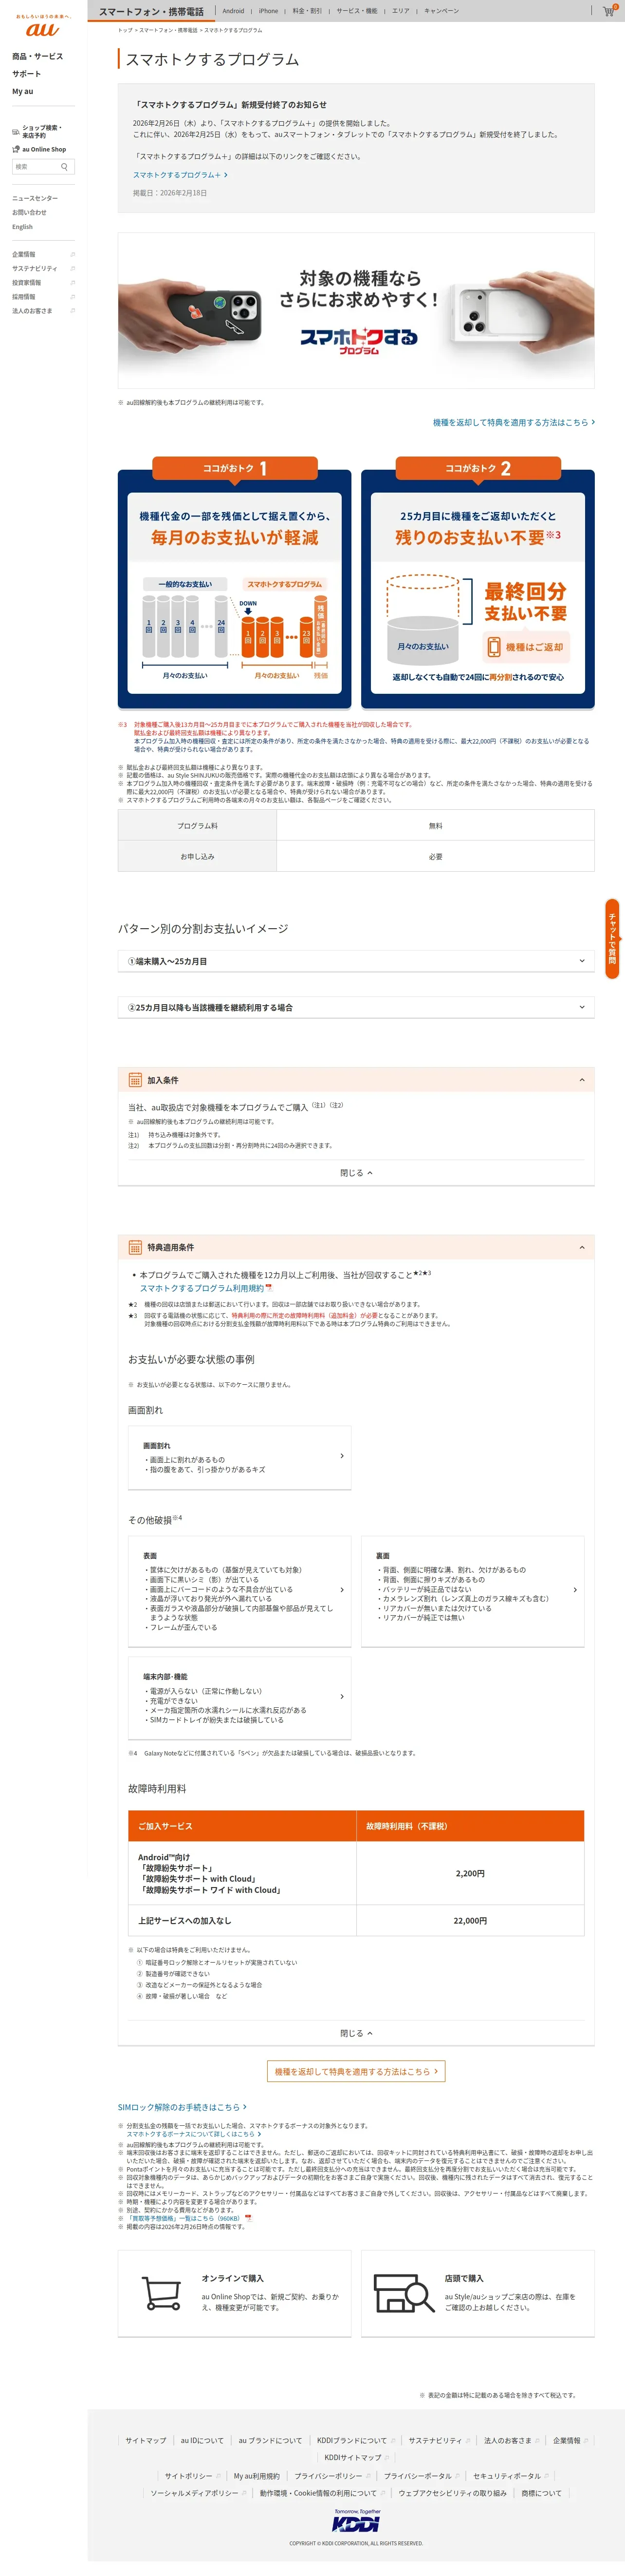Switch language via English in the sidebar
The height and width of the screenshot is (2576, 625).
point(22,227)
